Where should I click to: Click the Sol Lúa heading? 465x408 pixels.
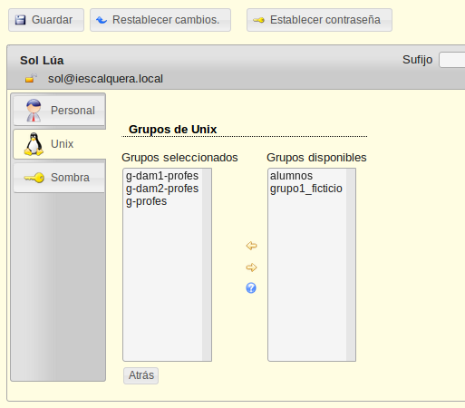(42, 61)
